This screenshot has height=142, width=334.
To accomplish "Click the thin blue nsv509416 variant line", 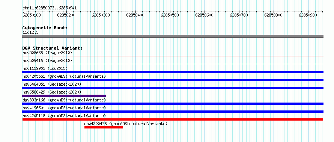I will (173, 64).
